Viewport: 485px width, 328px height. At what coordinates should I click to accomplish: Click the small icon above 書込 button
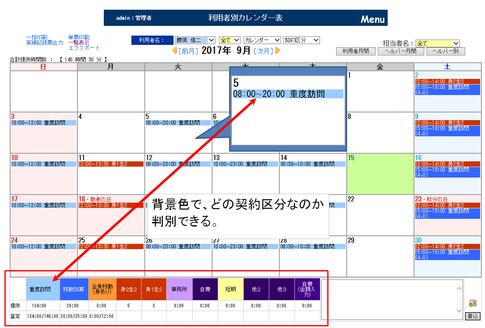pos(472,303)
